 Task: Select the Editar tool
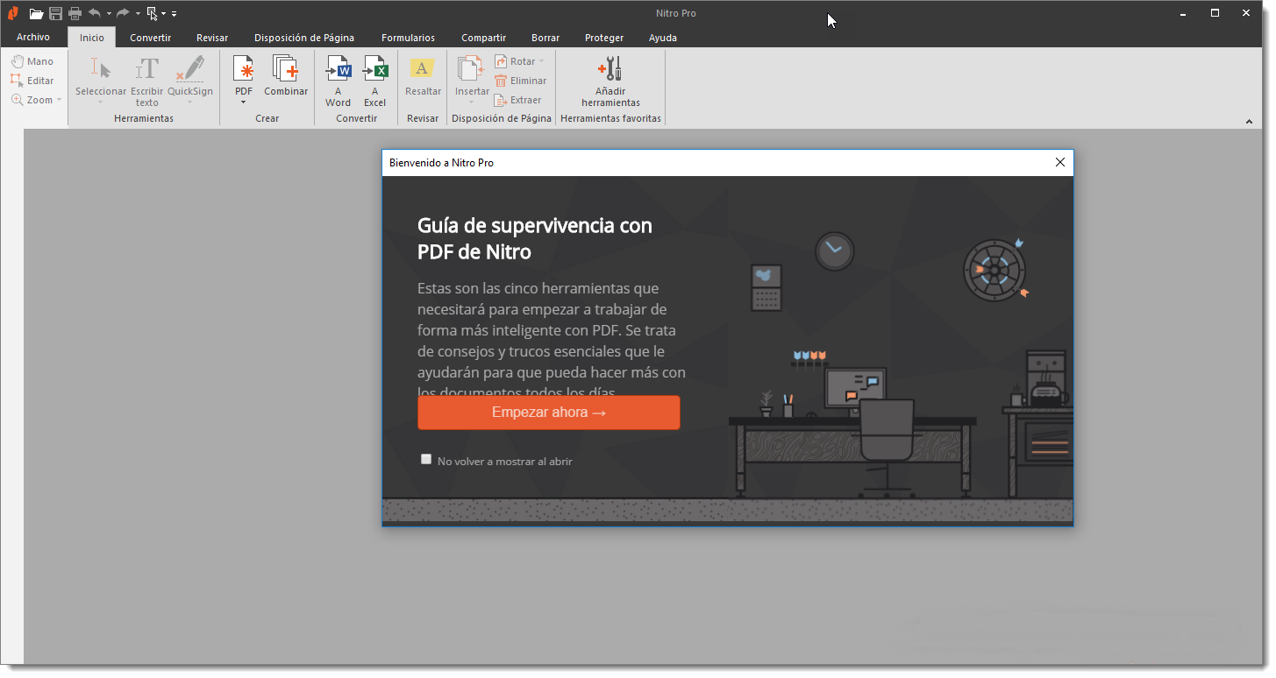point(32,81)
